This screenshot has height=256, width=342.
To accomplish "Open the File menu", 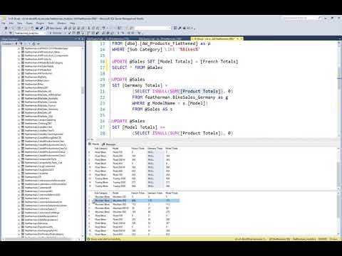I will click(x=4, y=23).
